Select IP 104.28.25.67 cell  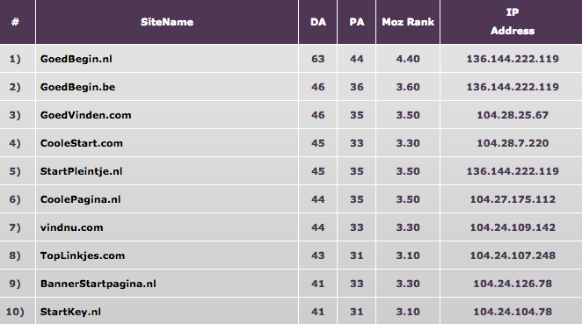coord(513,115)
